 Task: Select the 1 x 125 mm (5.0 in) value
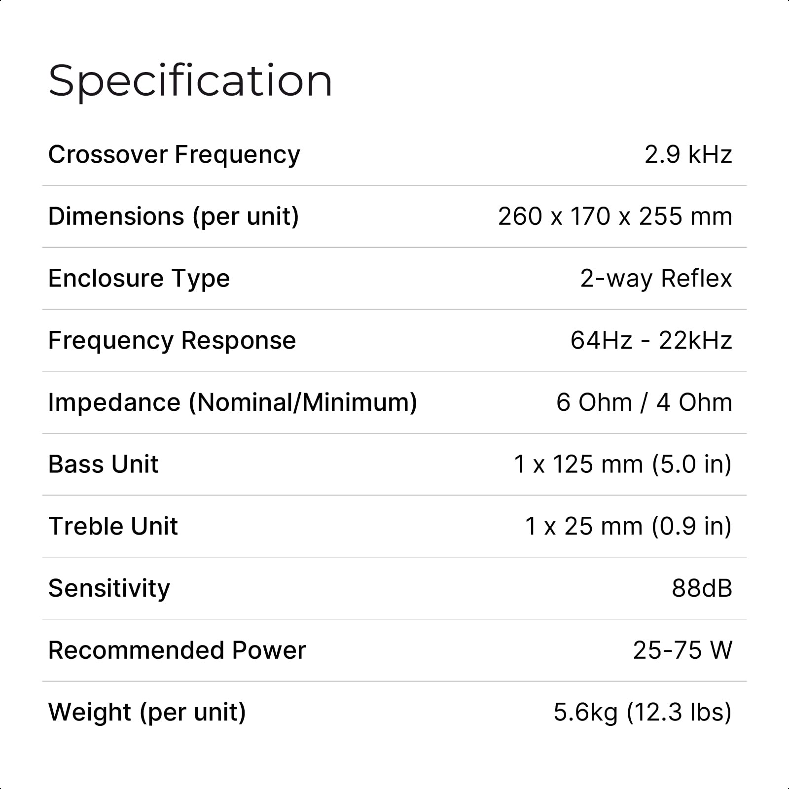(x=622, y=465)
